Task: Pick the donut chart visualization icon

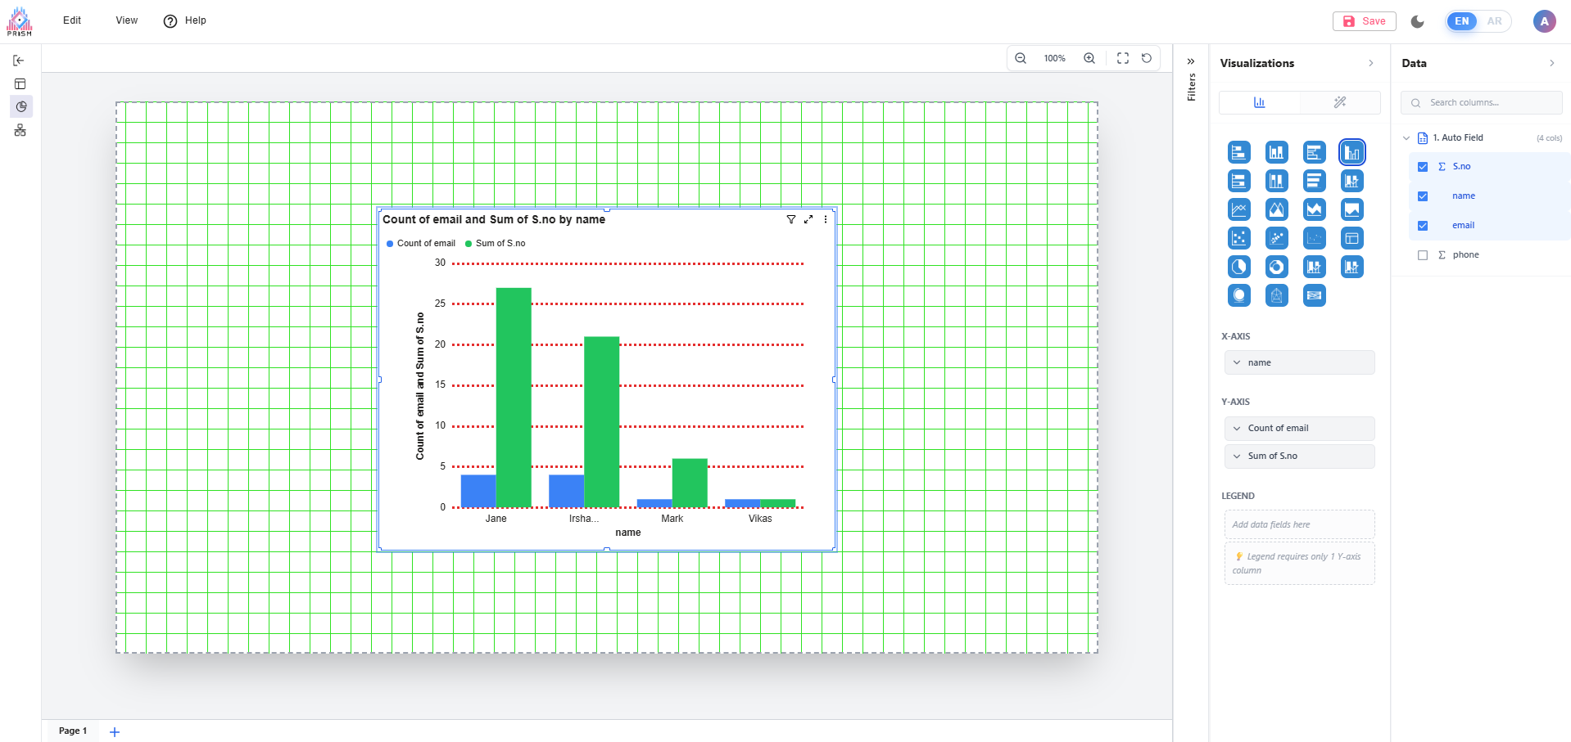Action: 1276,267
